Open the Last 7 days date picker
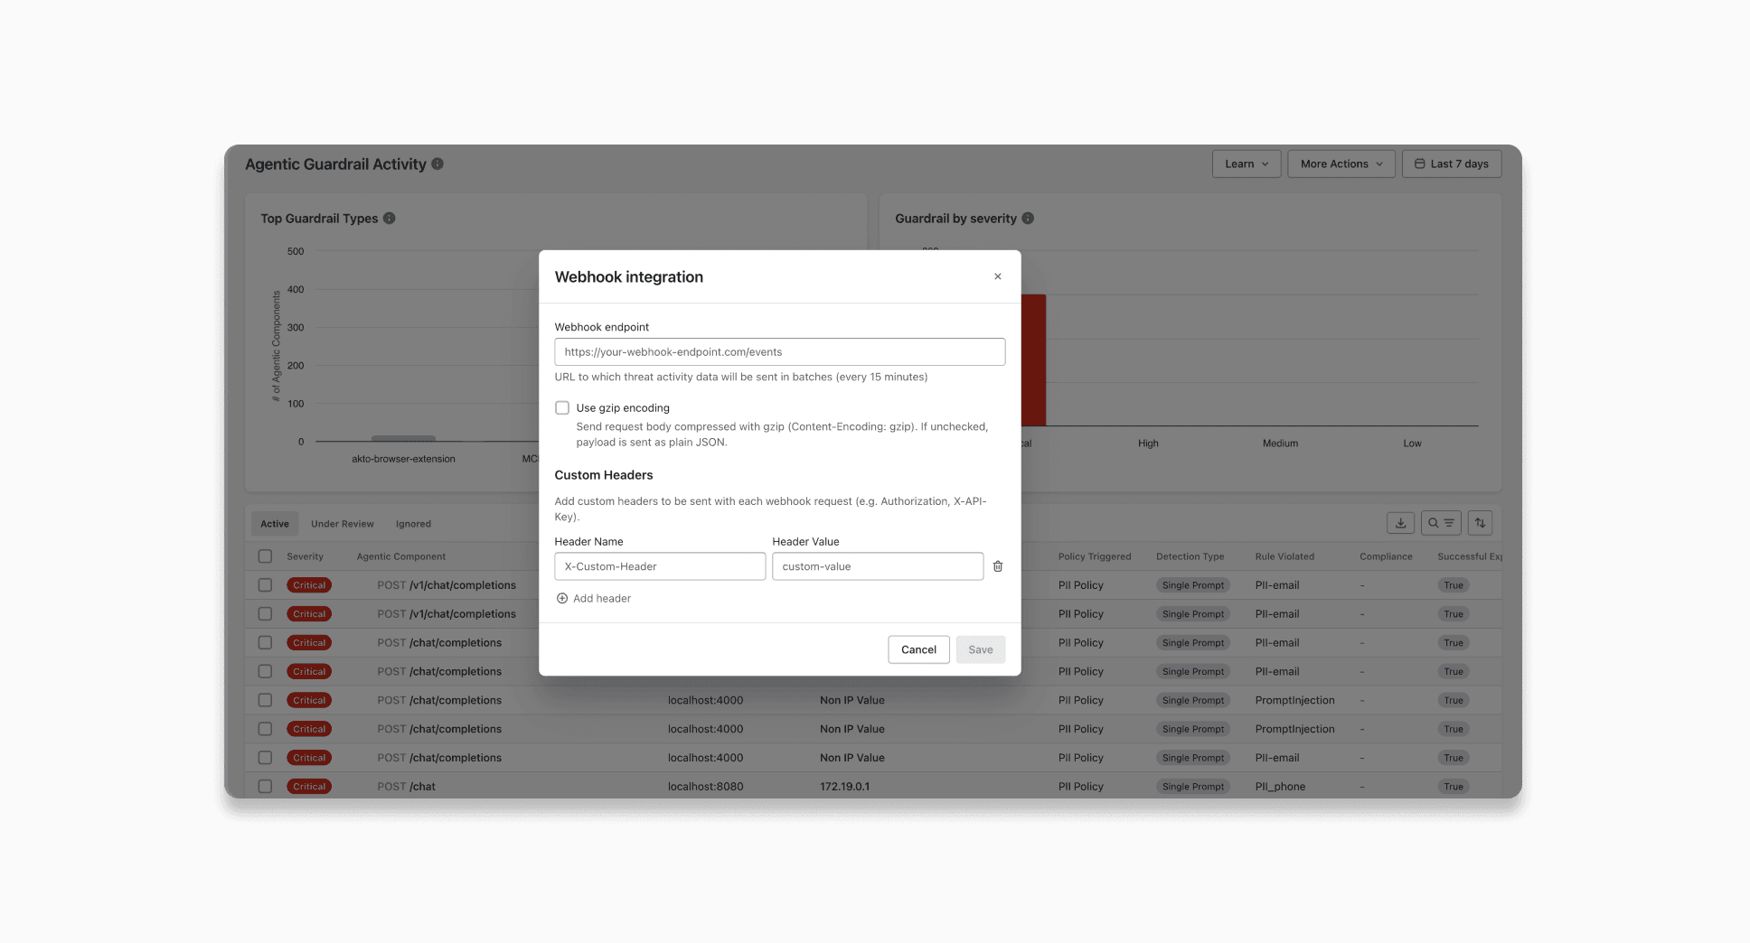The image size is (1750, 943). [x=1452, y=163]
